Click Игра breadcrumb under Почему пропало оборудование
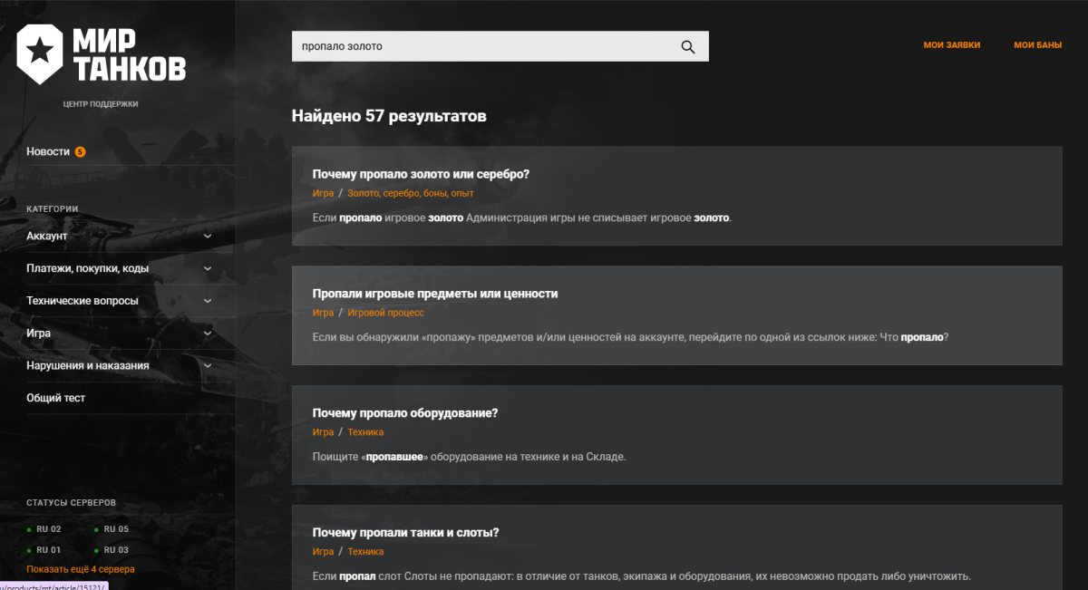The width and height of the screenshot is (1088, 590). point(323,432)
